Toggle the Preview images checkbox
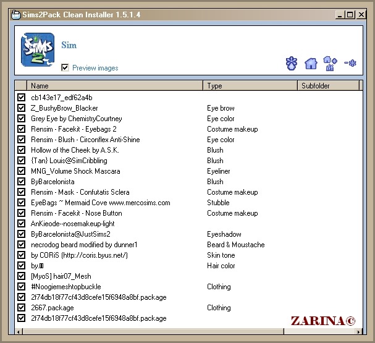This screenshot has height=343, width=375. point(65,68)
